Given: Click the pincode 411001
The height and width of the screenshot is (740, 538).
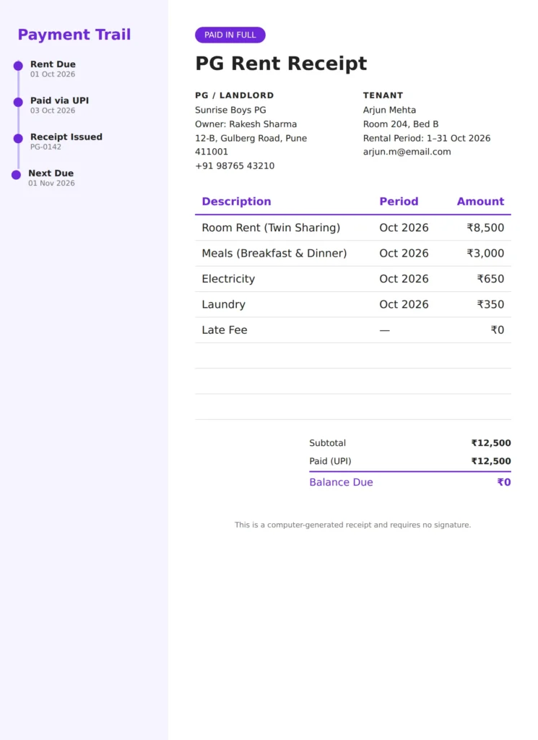Looking at the screenshot, I should (212, 152).
